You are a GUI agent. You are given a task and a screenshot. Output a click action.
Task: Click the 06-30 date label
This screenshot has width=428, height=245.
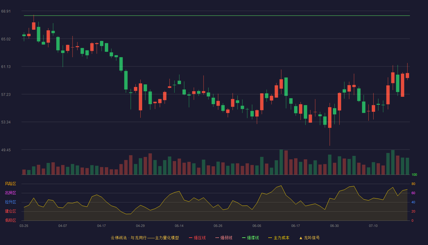click(334, 226)
